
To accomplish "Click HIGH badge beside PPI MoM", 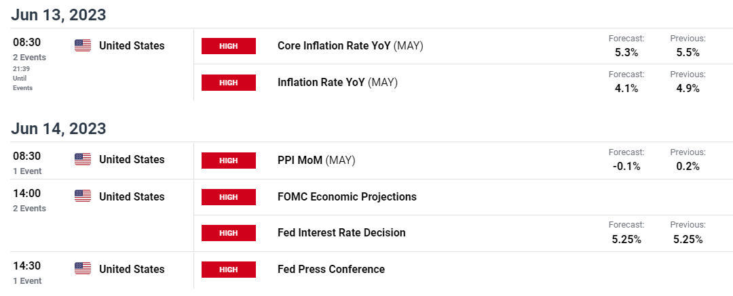I will tap(229, 161).
